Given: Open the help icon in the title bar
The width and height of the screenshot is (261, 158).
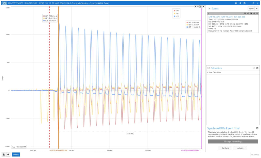Looking at the screenshot, I should pos(244,3).
